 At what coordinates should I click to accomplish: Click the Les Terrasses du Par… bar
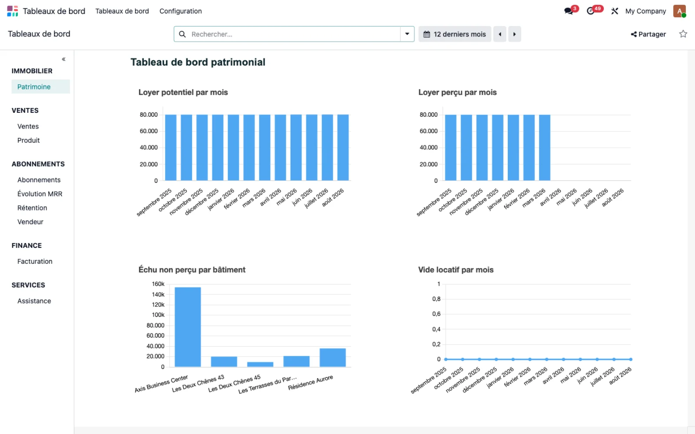[x=297, y=361]
